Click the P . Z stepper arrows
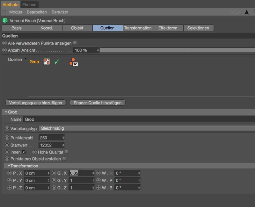 pos(49,188)
